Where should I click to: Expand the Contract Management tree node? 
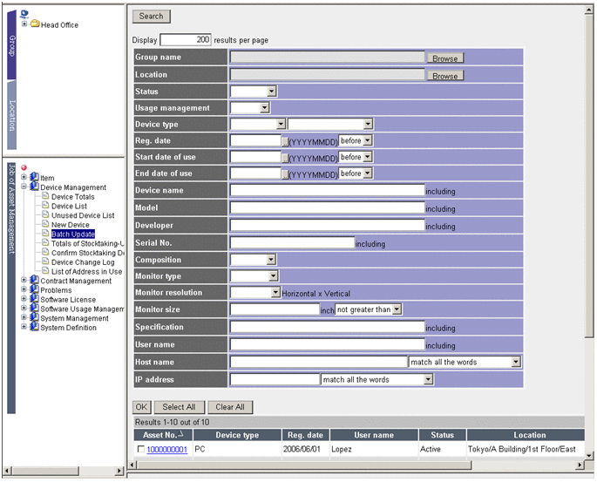pyautogui.click(x=24, y=282)
